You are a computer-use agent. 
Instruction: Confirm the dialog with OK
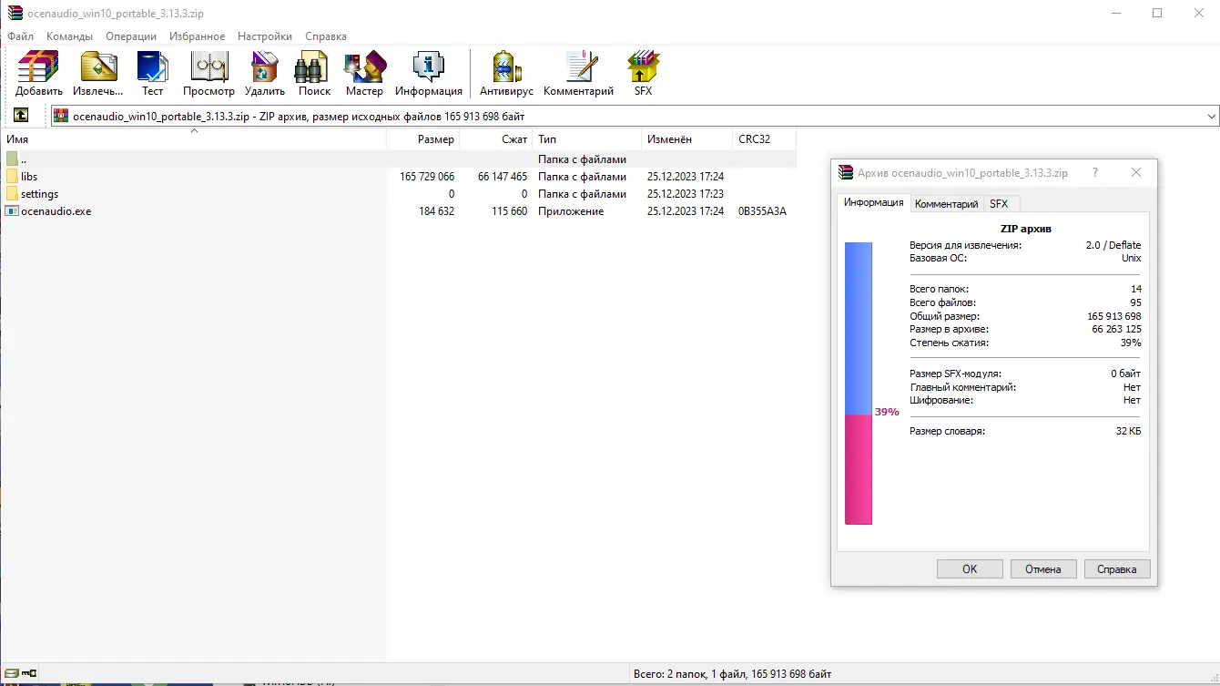(x=970, y=568)
